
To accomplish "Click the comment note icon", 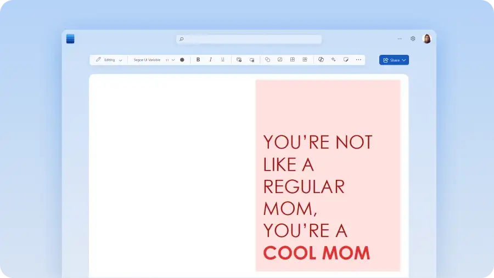I will click(346, 60).
